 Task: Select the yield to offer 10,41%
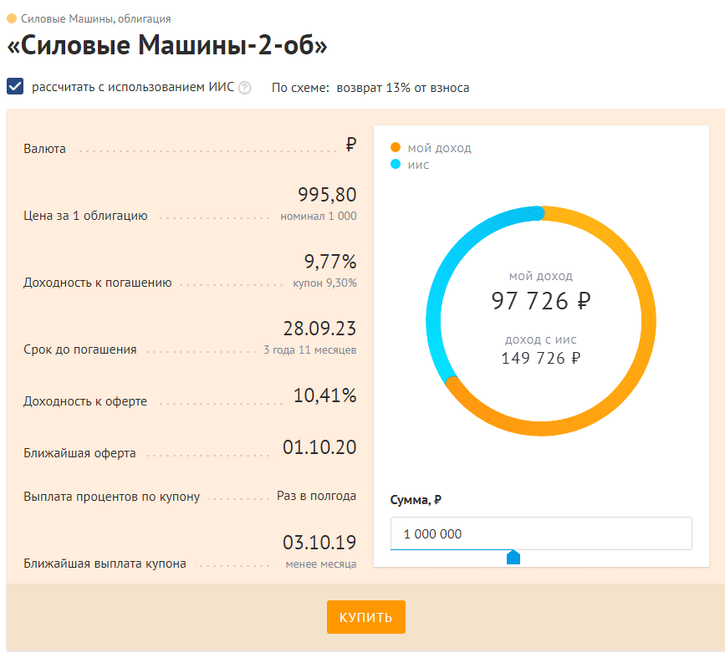coord(325,395)
